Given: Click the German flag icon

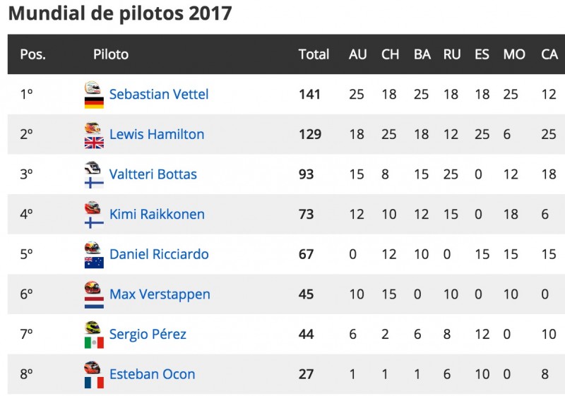Looking at the screenshot, I should [94, 102].
